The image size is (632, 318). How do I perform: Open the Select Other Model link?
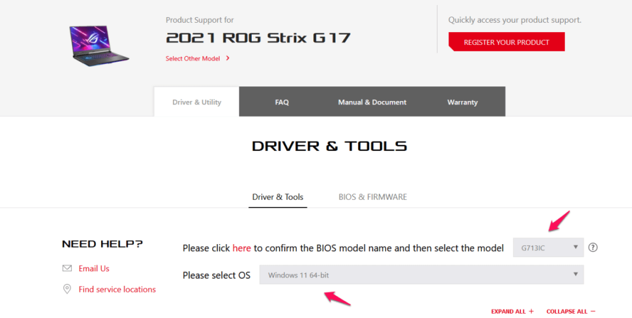click(x=193, y=59)
